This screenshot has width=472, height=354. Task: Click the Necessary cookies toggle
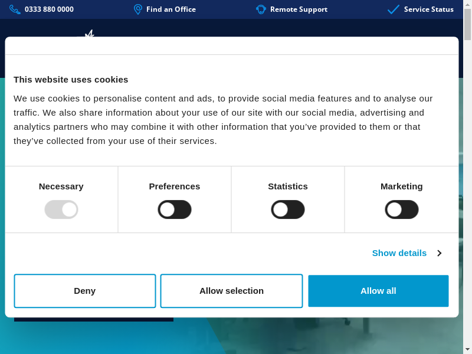[61, 209]
